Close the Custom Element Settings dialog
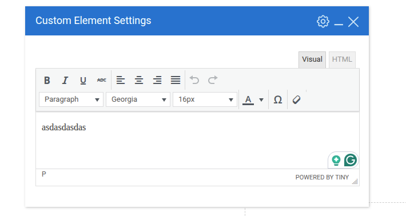This screenshot has width=406, height=216. 353,22
